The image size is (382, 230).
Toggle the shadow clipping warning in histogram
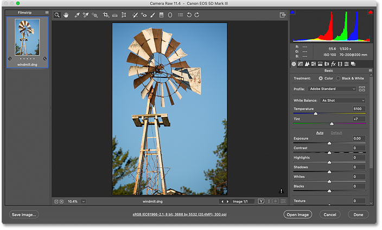pos(292,12)
